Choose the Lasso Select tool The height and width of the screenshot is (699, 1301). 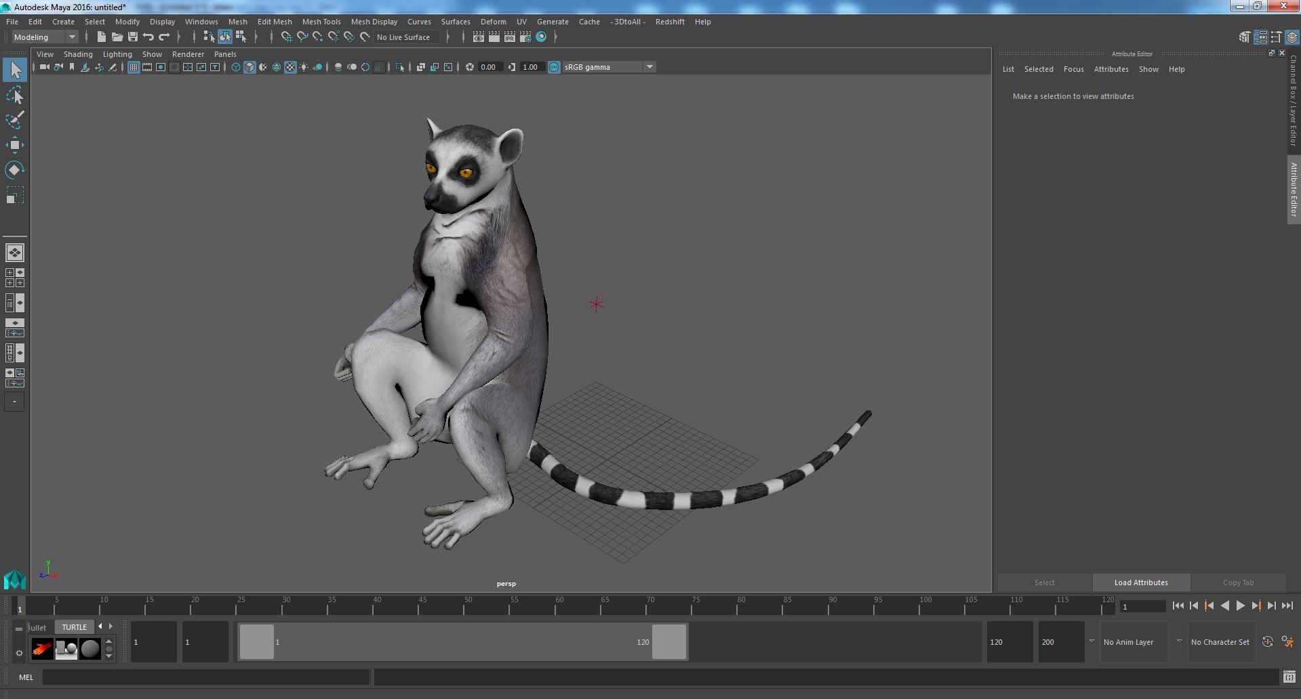[15, 96]
